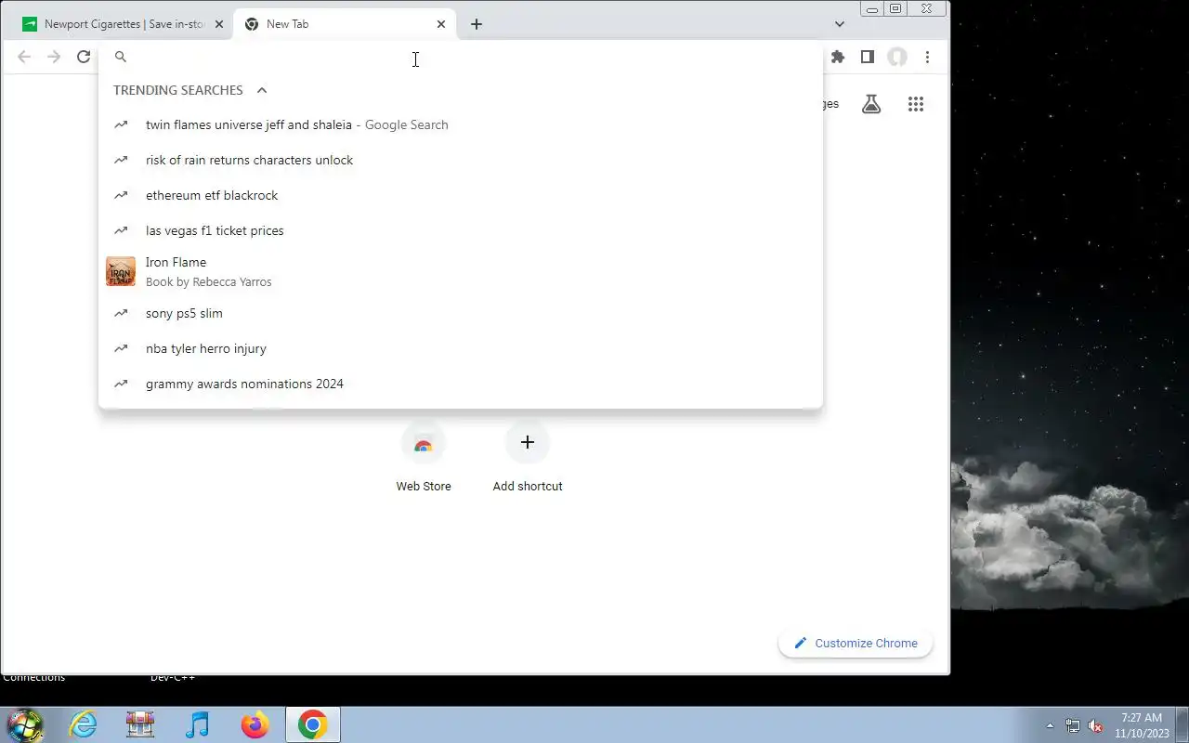1189x743 pixels.
Task: Click the muted volume tray icon
Action: click(1095, 725)
